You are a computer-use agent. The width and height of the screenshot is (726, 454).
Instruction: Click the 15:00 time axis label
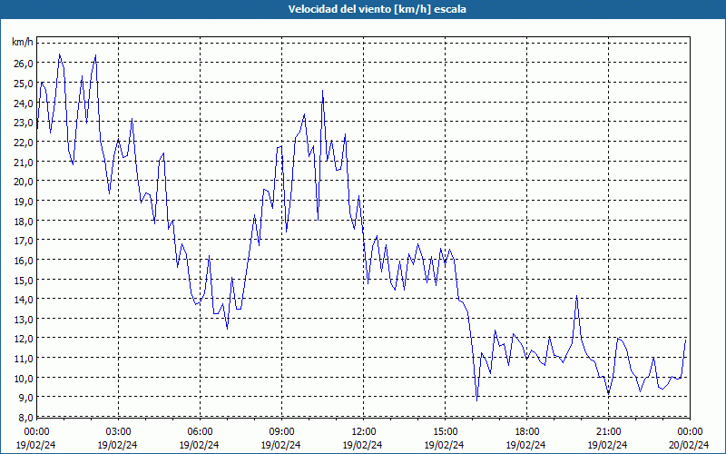click(445, 432)
